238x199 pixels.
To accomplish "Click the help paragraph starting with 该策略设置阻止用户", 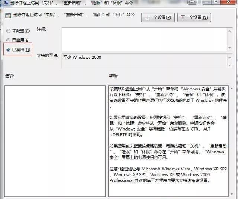I will [x=168, y=97].
